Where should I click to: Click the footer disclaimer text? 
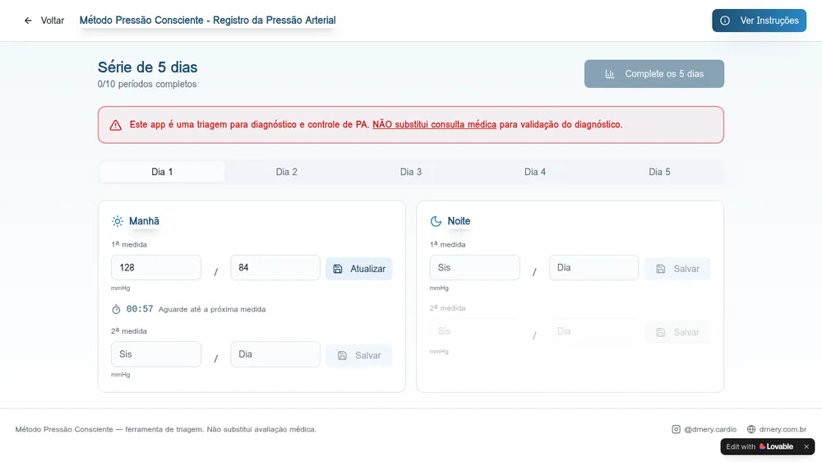click(166, 429)
